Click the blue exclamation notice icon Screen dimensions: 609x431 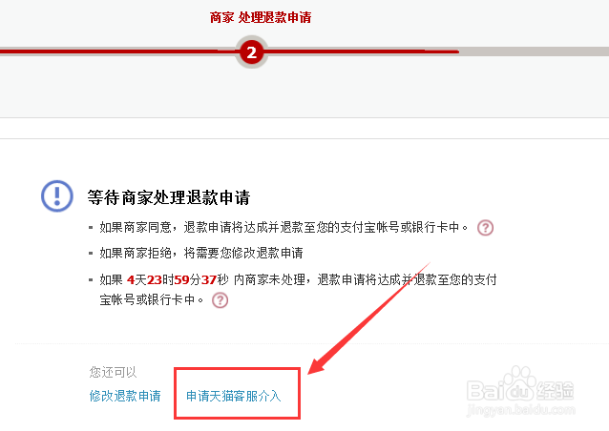57,195
